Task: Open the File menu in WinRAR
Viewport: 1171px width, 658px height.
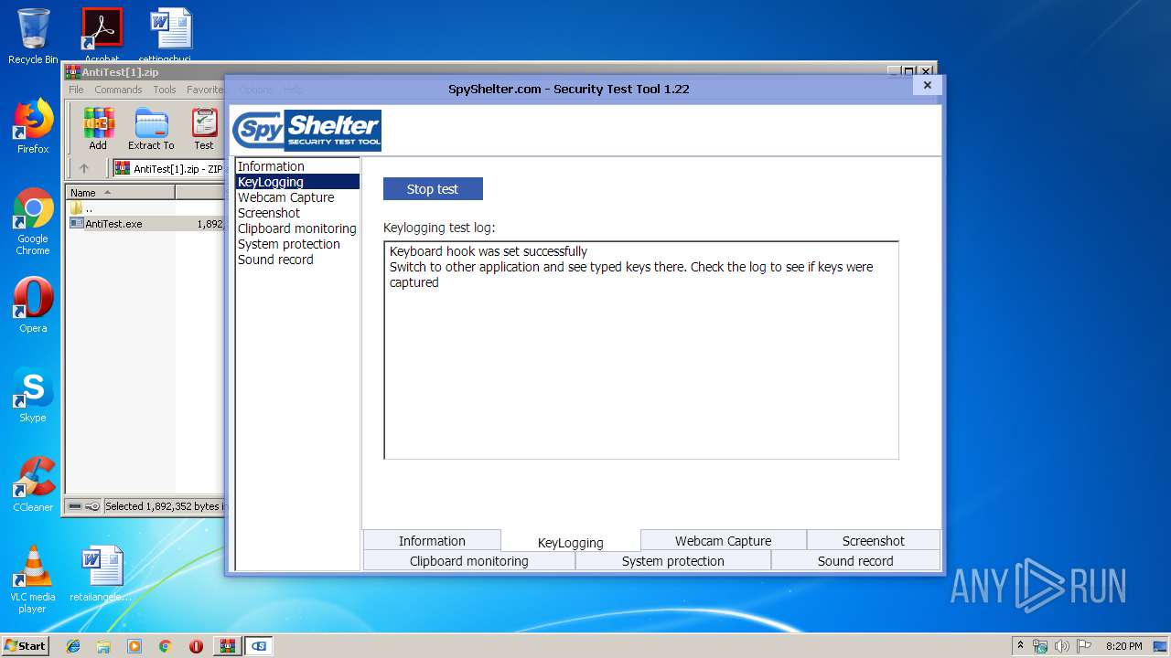Action: pyautogui.click(x=76, y=90)
